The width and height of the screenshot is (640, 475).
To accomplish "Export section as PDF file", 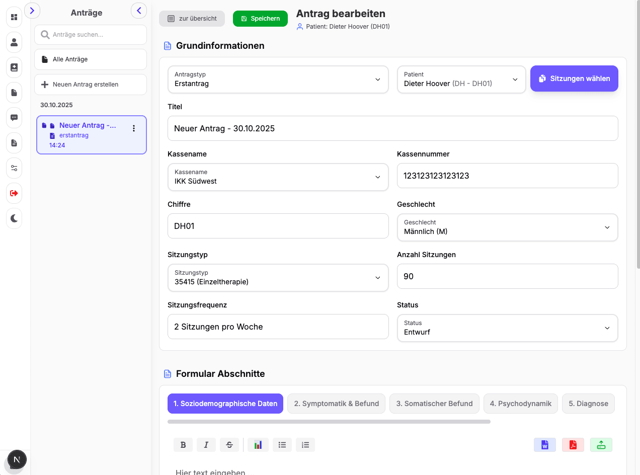I will pyautogui.click(x=573, y=445).
